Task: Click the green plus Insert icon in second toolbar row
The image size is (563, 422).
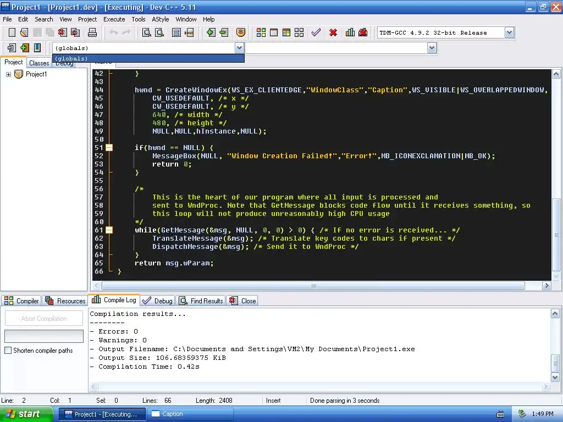Action: (24, 48)
